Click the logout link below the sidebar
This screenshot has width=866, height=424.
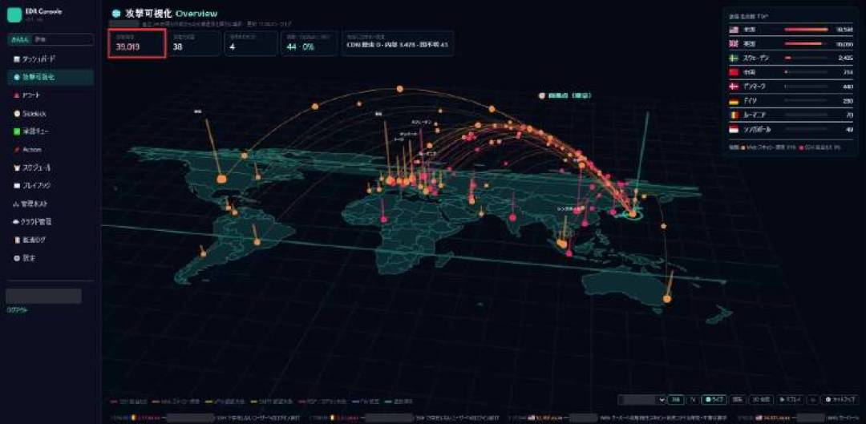point(17,309)
